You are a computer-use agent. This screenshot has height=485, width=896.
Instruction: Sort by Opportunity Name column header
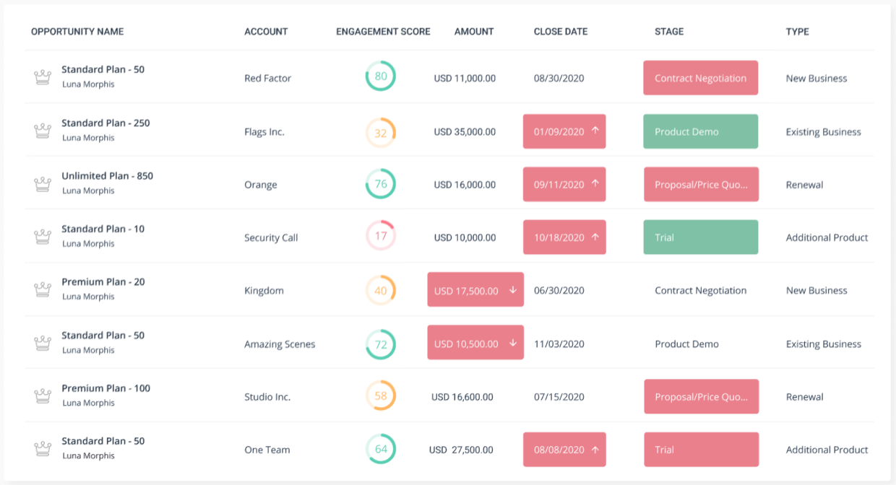point(77,32)
